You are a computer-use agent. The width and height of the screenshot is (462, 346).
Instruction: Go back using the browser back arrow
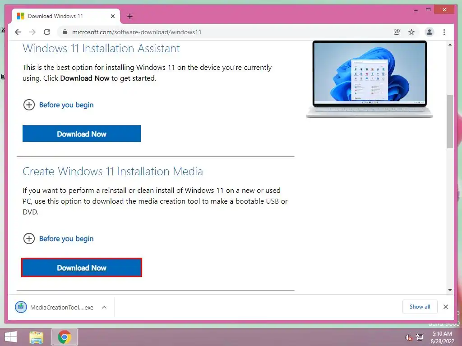point(18,32)
